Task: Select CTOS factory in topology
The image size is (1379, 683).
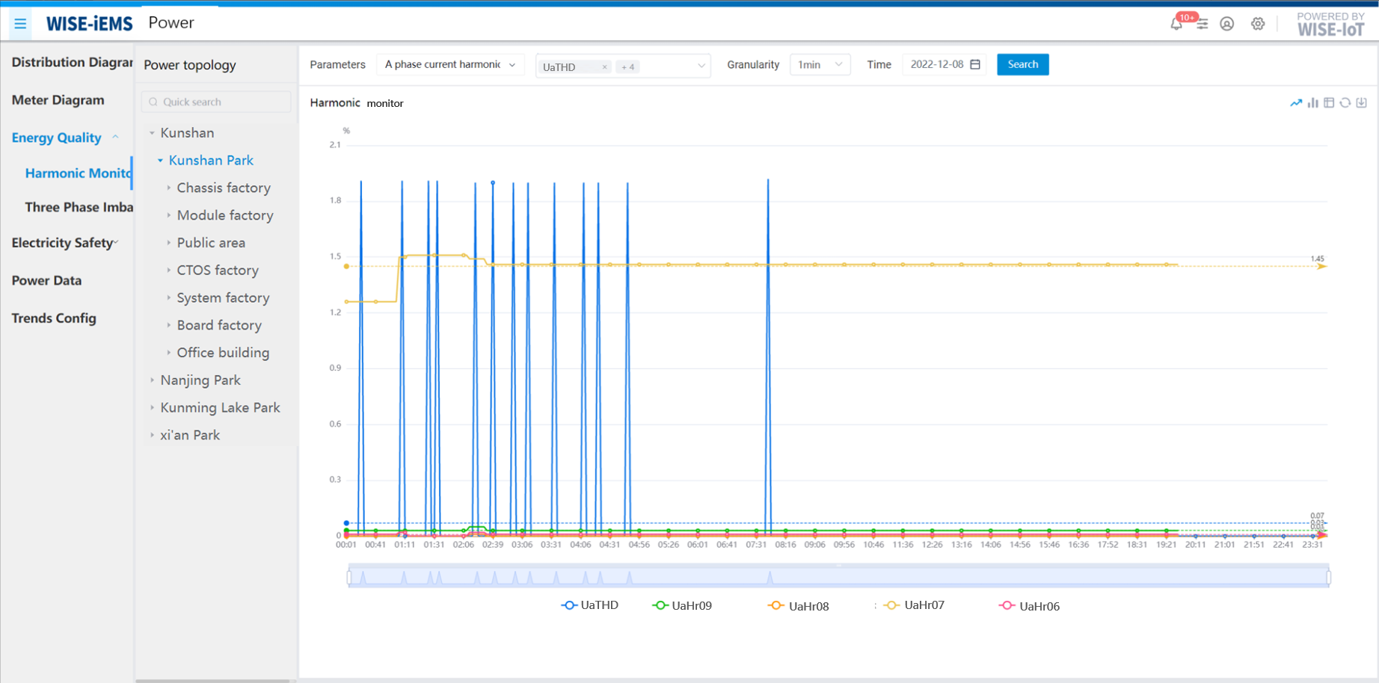Action: tap(218, 271)
